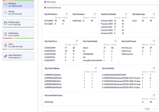Select ntoskrnl.exe crash process
The width and height of the screenshot is (159, 112).
click(x=126, y=51)
